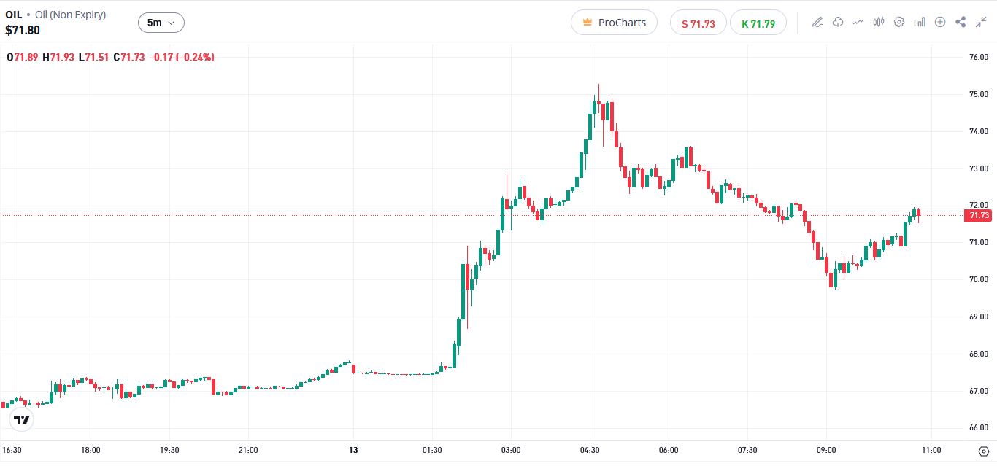Click the 13 date marker on time axis
The height and width of the screenshot is (466, 997).
[x=353, y=450]
